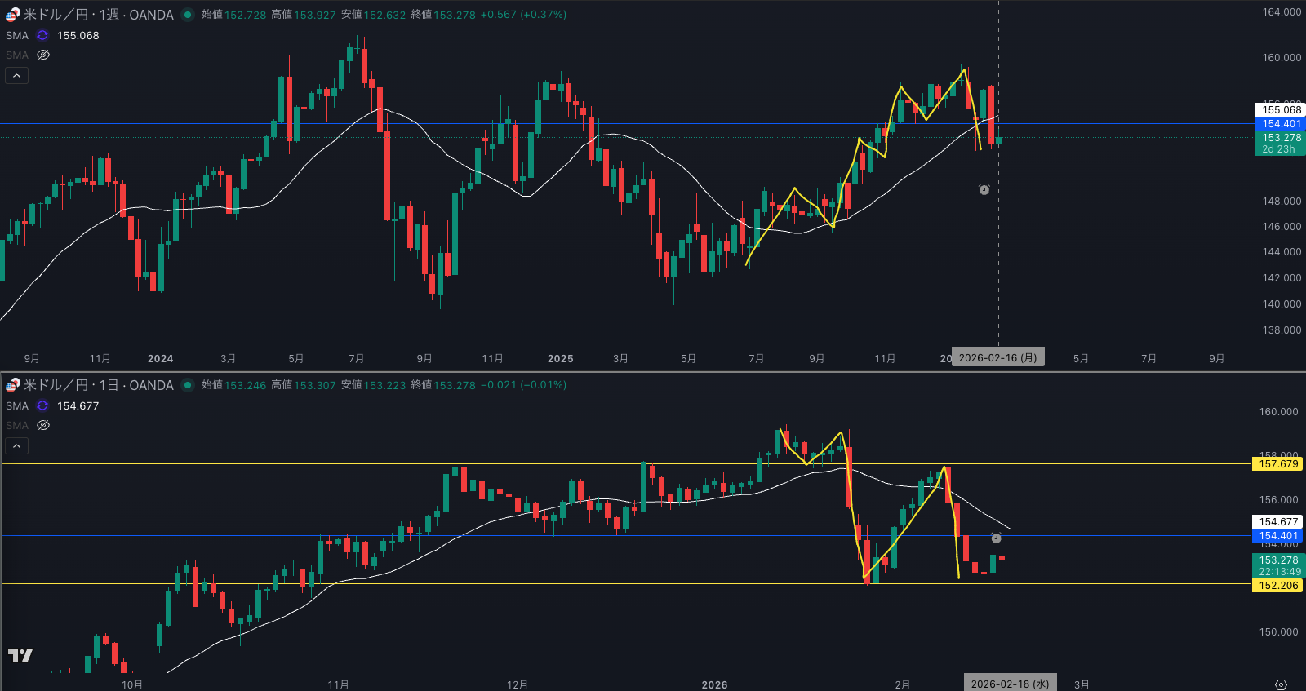This screenshot has width=1306, height=691.
Task: Click the weekly chart's green market status dot
Action: pyautogui.click(x=188, y=15)
